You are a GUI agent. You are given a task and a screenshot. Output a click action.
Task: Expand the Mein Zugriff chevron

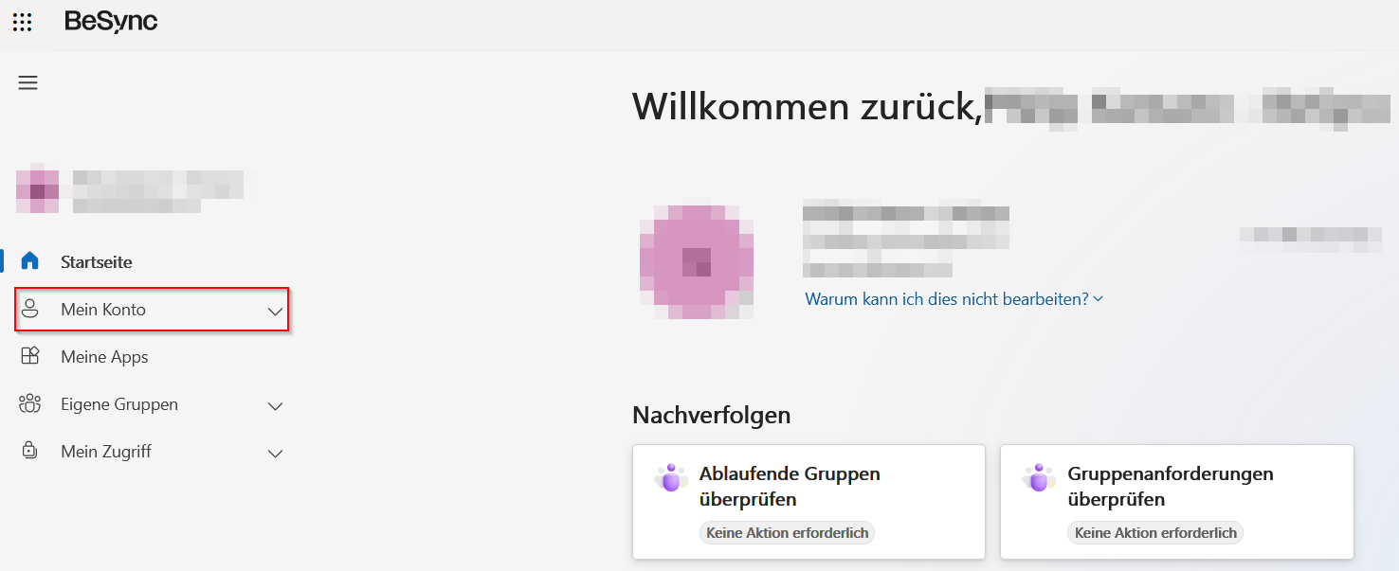coord(275,453)
